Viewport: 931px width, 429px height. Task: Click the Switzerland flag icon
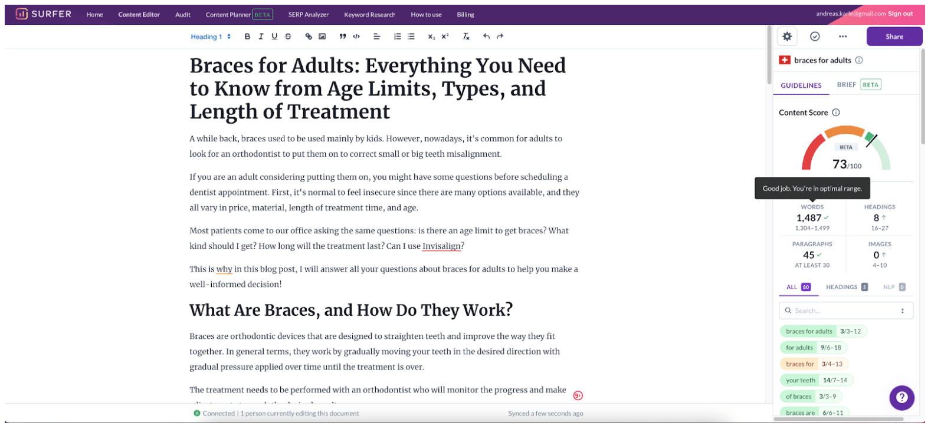[785, 60]
